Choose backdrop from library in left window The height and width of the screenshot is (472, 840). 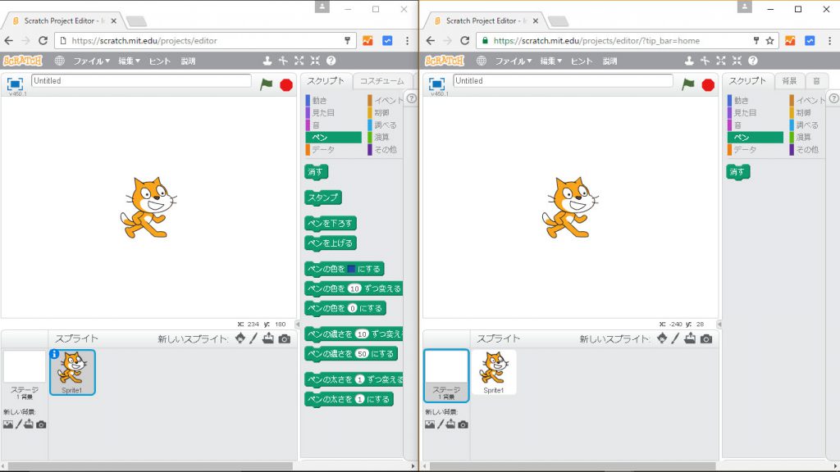click(8, 424)
